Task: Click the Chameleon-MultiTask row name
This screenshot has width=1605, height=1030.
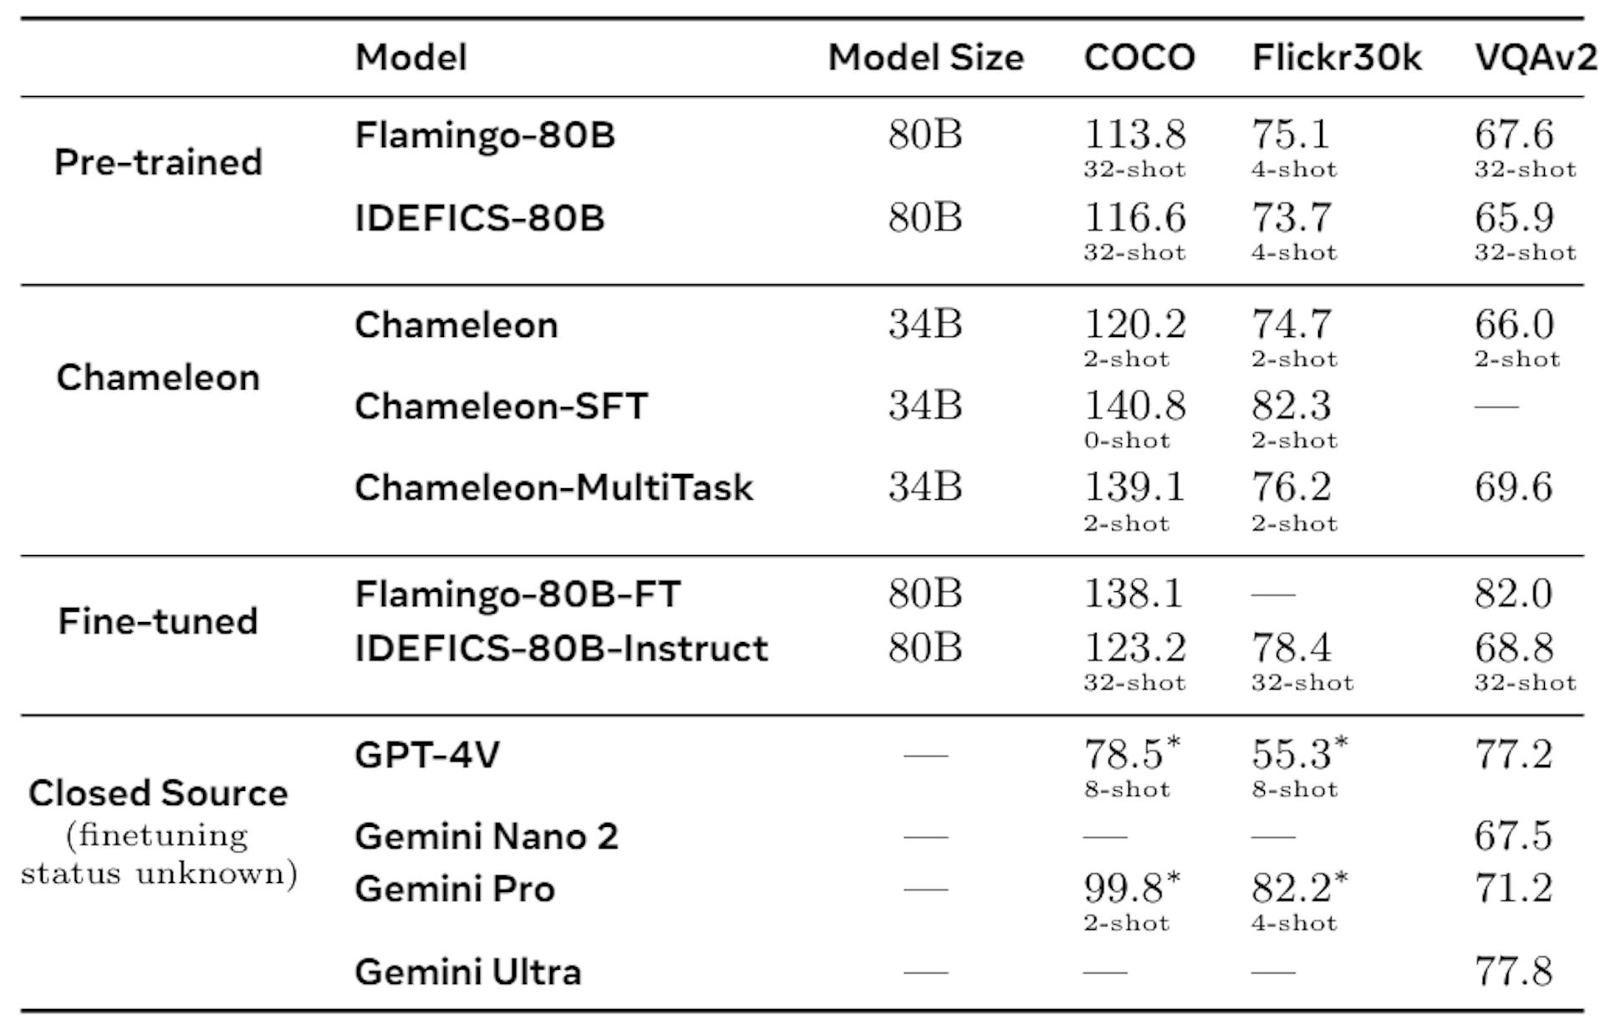Action: tap(553, 487)
